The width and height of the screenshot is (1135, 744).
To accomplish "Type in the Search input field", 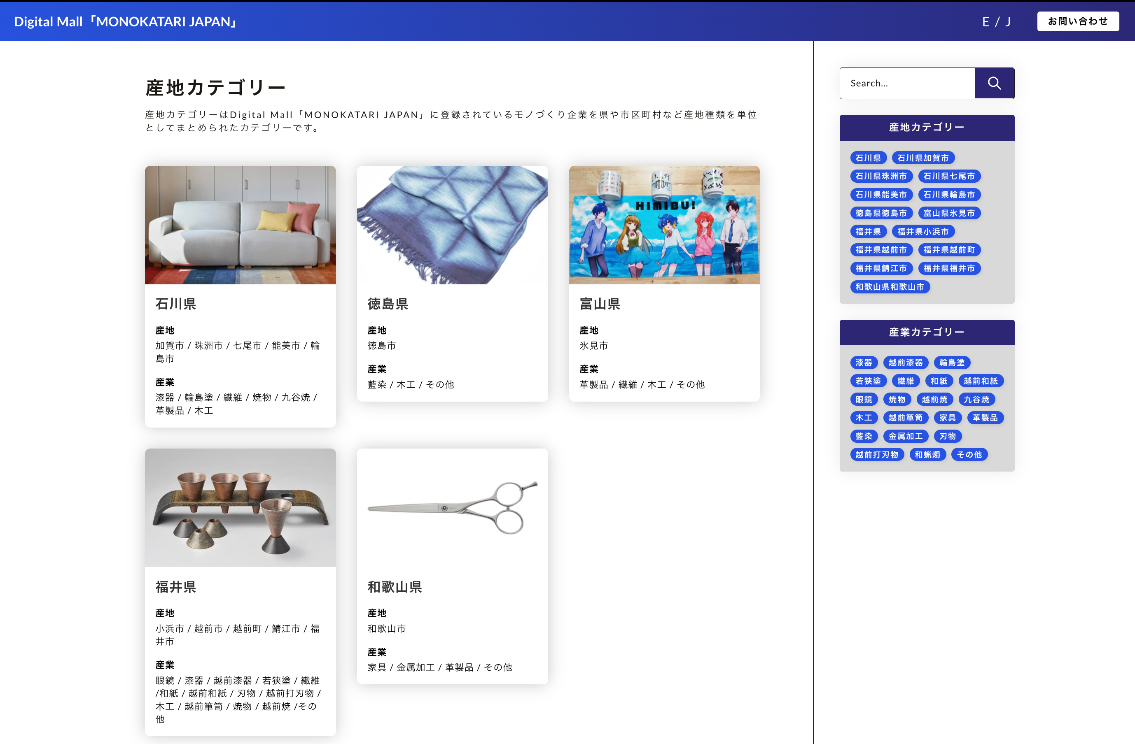I will coord(907,83).
